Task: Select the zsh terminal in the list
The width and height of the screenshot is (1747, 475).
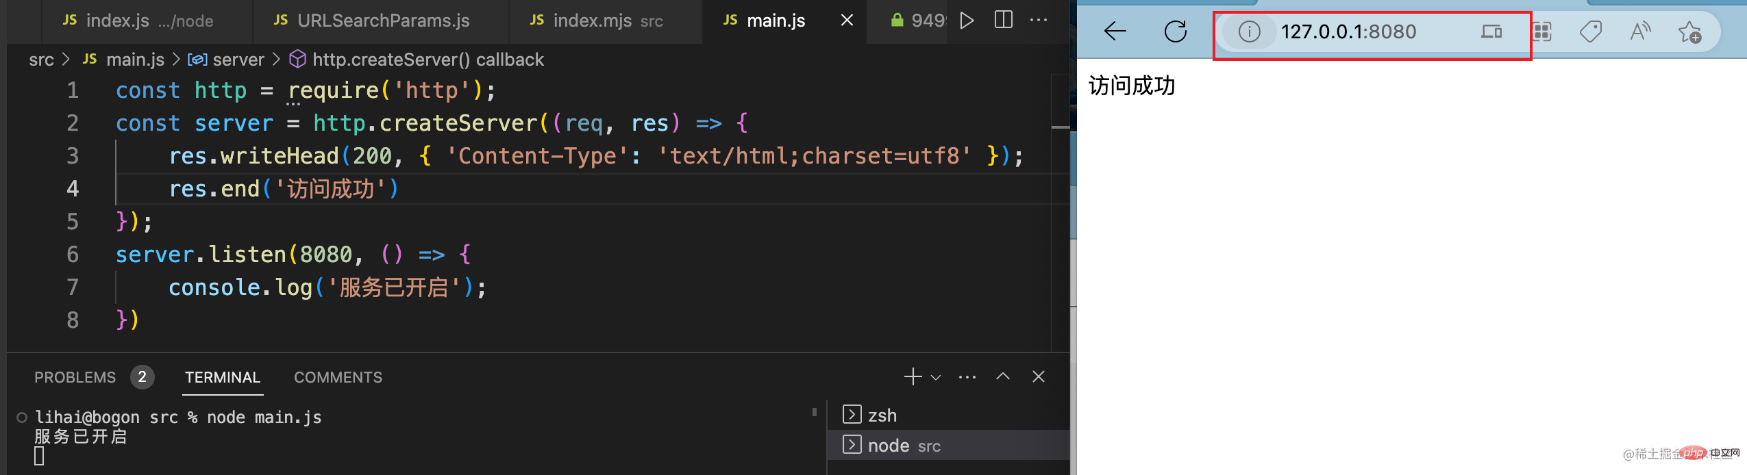Action: click(x=948, y=415)
